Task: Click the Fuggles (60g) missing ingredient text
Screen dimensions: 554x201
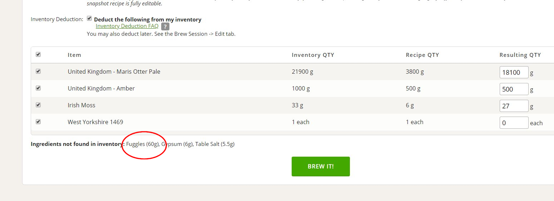Action: [x=143, y=144]
